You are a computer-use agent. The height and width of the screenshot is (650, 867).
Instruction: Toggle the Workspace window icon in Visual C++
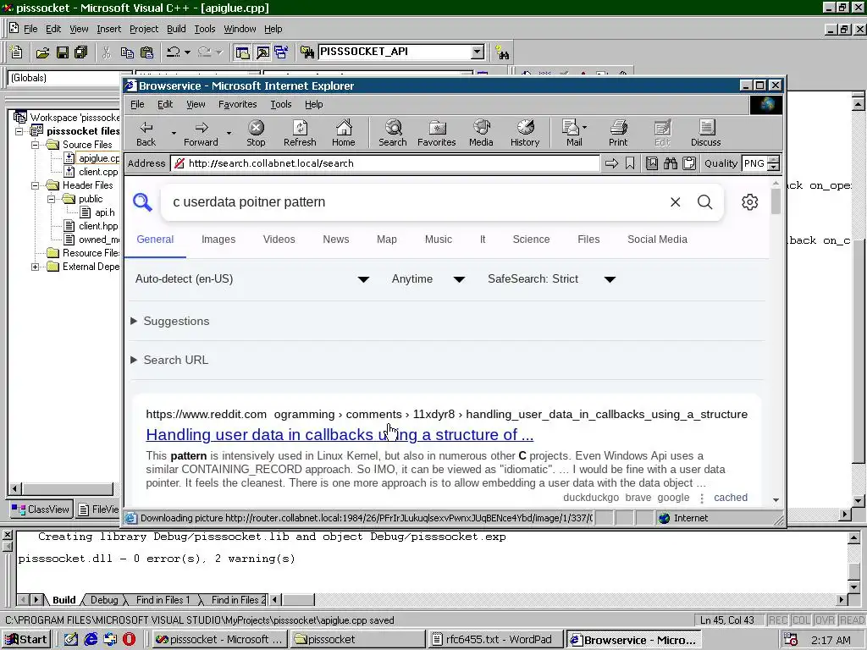coord(242,52)
